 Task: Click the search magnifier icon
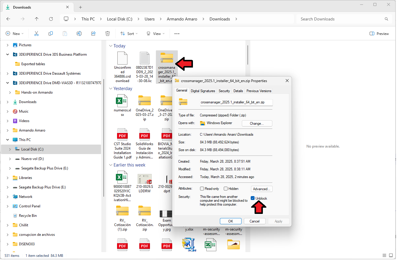[386, 19]
